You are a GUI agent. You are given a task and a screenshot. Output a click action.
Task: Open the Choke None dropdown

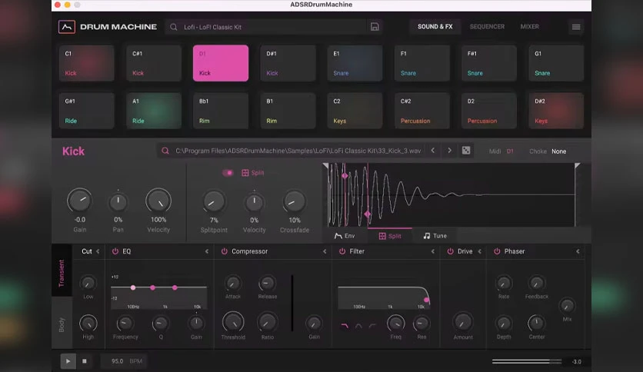click(558, 151)
